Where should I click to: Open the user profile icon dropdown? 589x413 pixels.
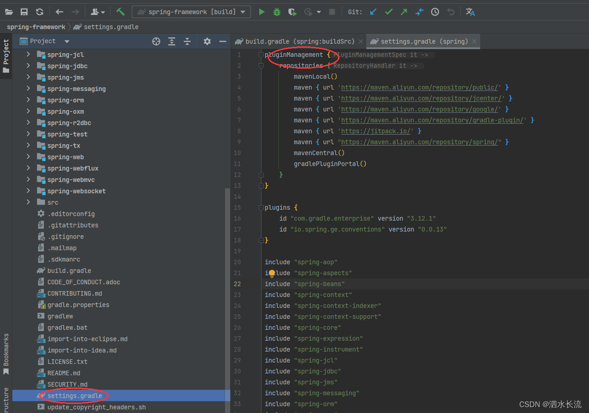pyautogui.click(x=98, y=12)
